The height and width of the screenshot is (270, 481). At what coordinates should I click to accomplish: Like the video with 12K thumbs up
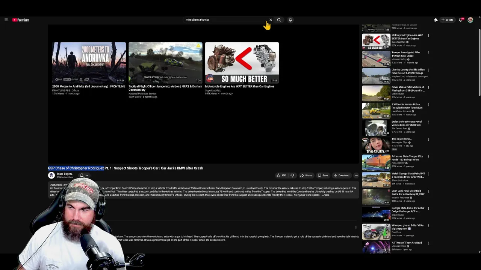point(281,175)
